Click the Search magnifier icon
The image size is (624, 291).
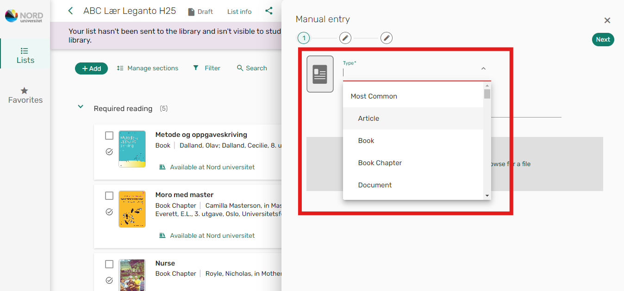(240, 68)
